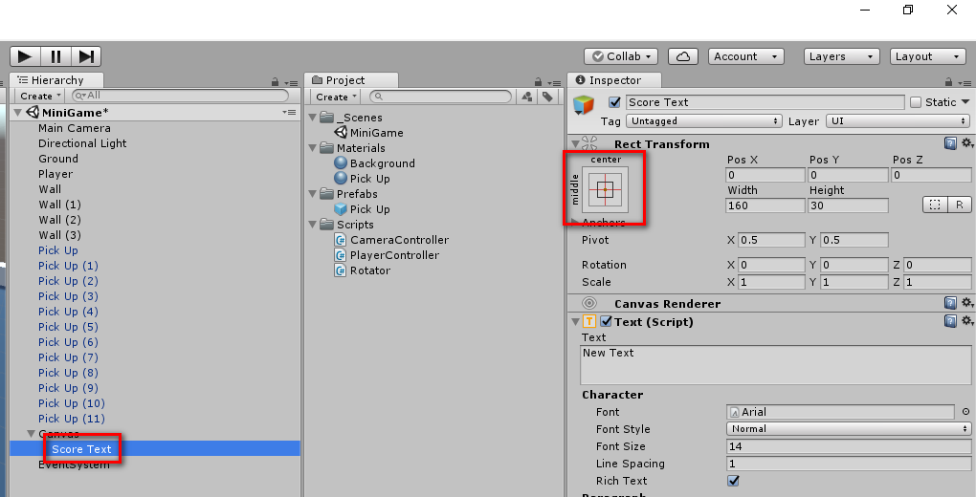Open the MiniGame scene options menu icon
This screenshot has height=497, width=976.
(289, 112)
